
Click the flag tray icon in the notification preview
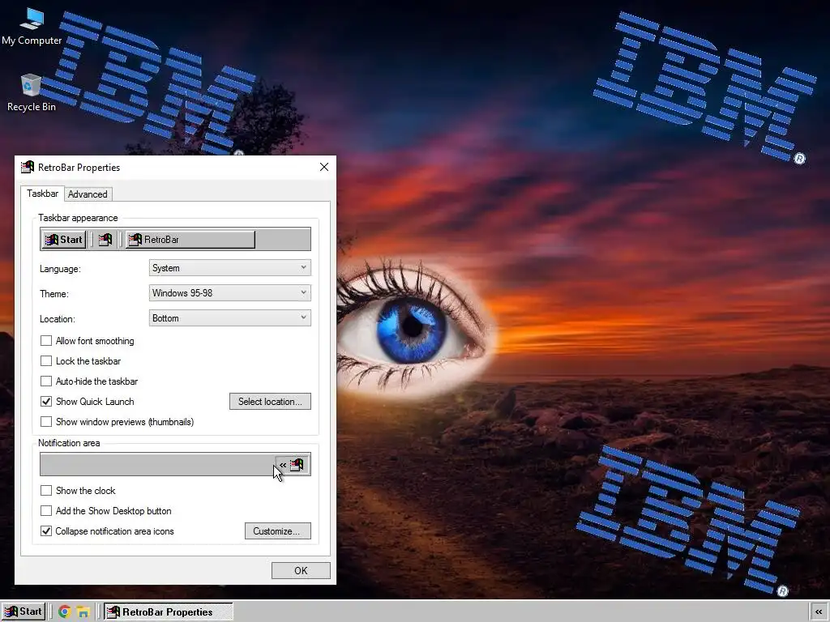(297, 464)
